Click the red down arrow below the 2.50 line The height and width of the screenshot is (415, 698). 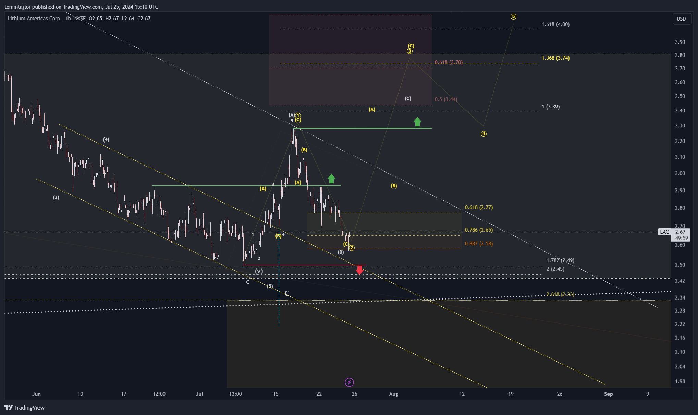point(359,270)
